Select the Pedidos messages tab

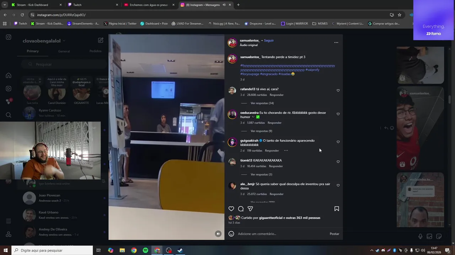pos(95,51)
